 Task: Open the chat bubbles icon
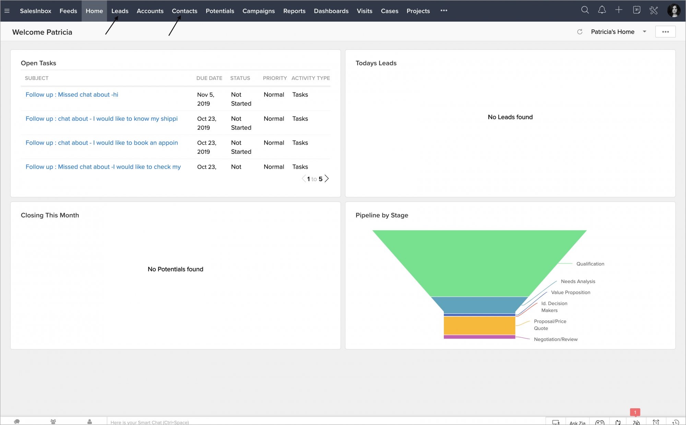pos(17,422)
